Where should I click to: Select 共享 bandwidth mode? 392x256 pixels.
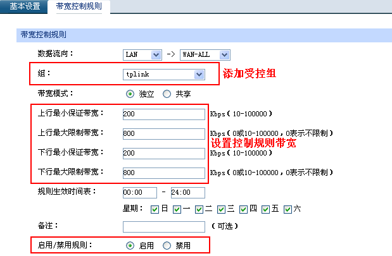coord(167,94)
